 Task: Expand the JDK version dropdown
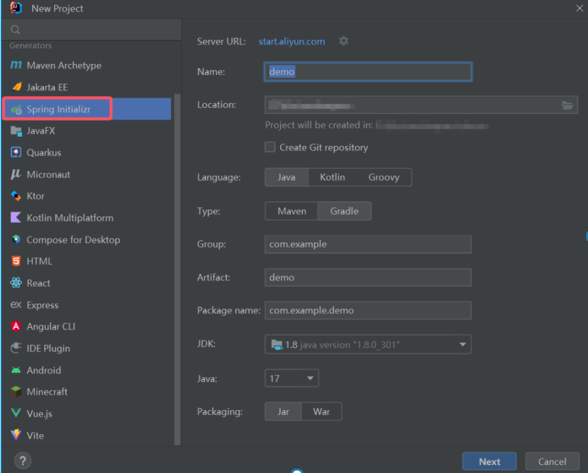(463, 344)
